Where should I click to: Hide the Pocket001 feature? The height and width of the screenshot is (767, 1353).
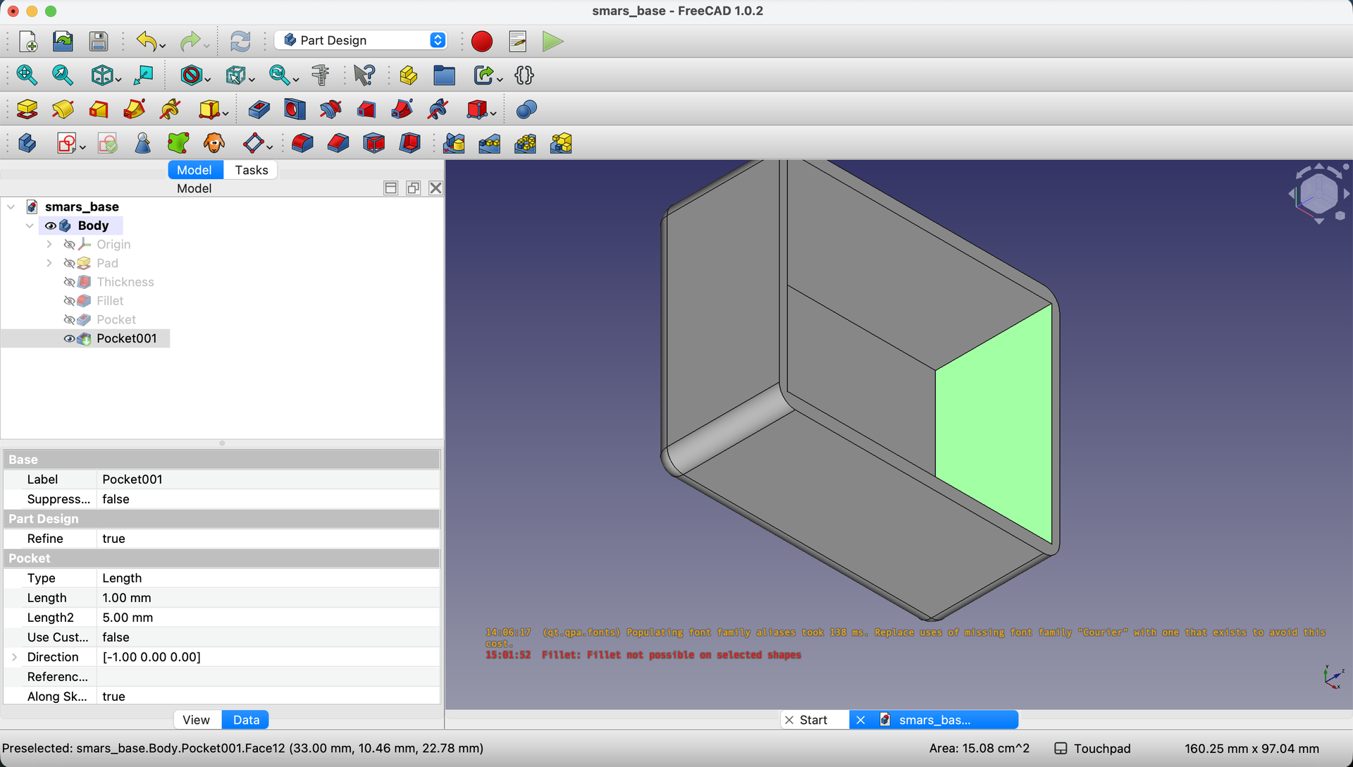click(69, 338)
